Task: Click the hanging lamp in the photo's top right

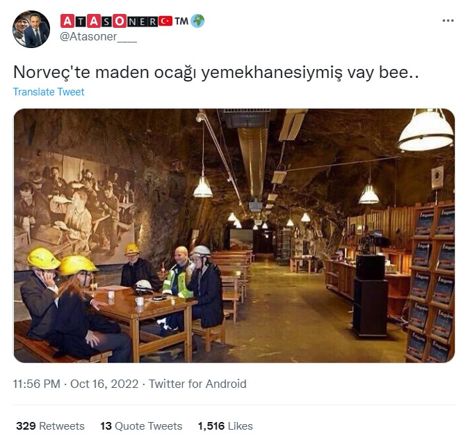Action: [426, 130]
